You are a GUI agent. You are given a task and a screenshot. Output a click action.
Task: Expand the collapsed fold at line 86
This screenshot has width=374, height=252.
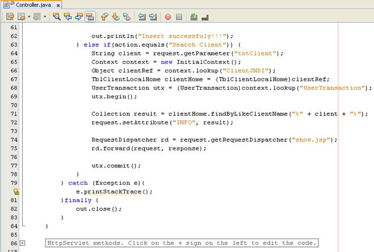click(x=22, y=243)
